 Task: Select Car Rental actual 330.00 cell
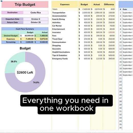pos(97,26)
